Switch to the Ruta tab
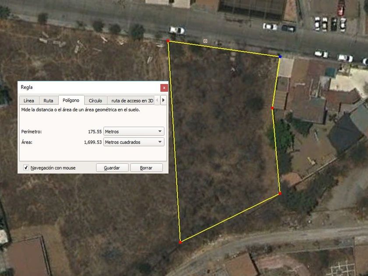The image size is (368, 276). (48, 100)
